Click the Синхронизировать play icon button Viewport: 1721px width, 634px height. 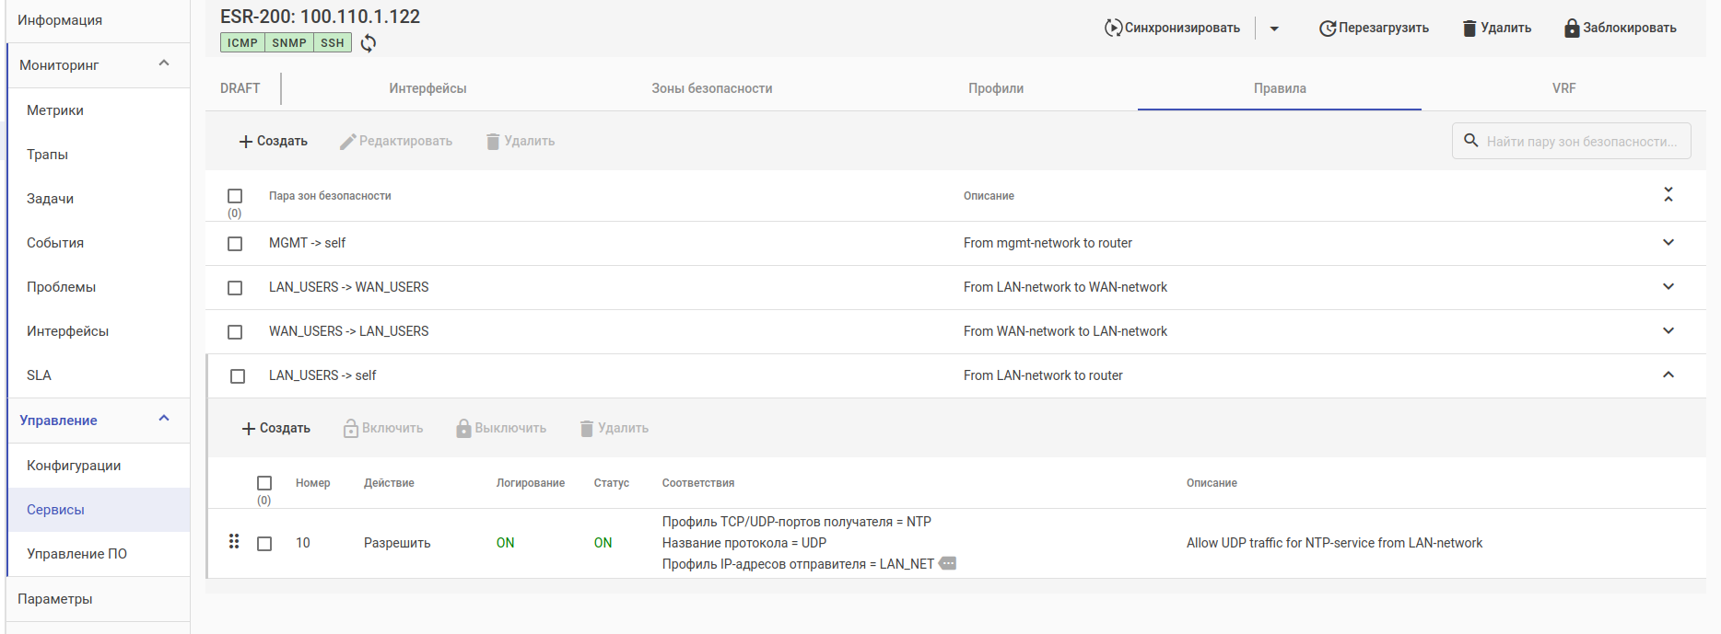pos(1113,28)
